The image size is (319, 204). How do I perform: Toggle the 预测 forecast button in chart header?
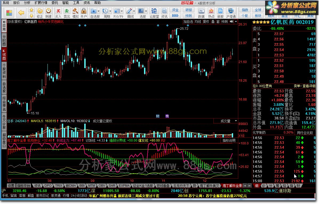[224, 22]
